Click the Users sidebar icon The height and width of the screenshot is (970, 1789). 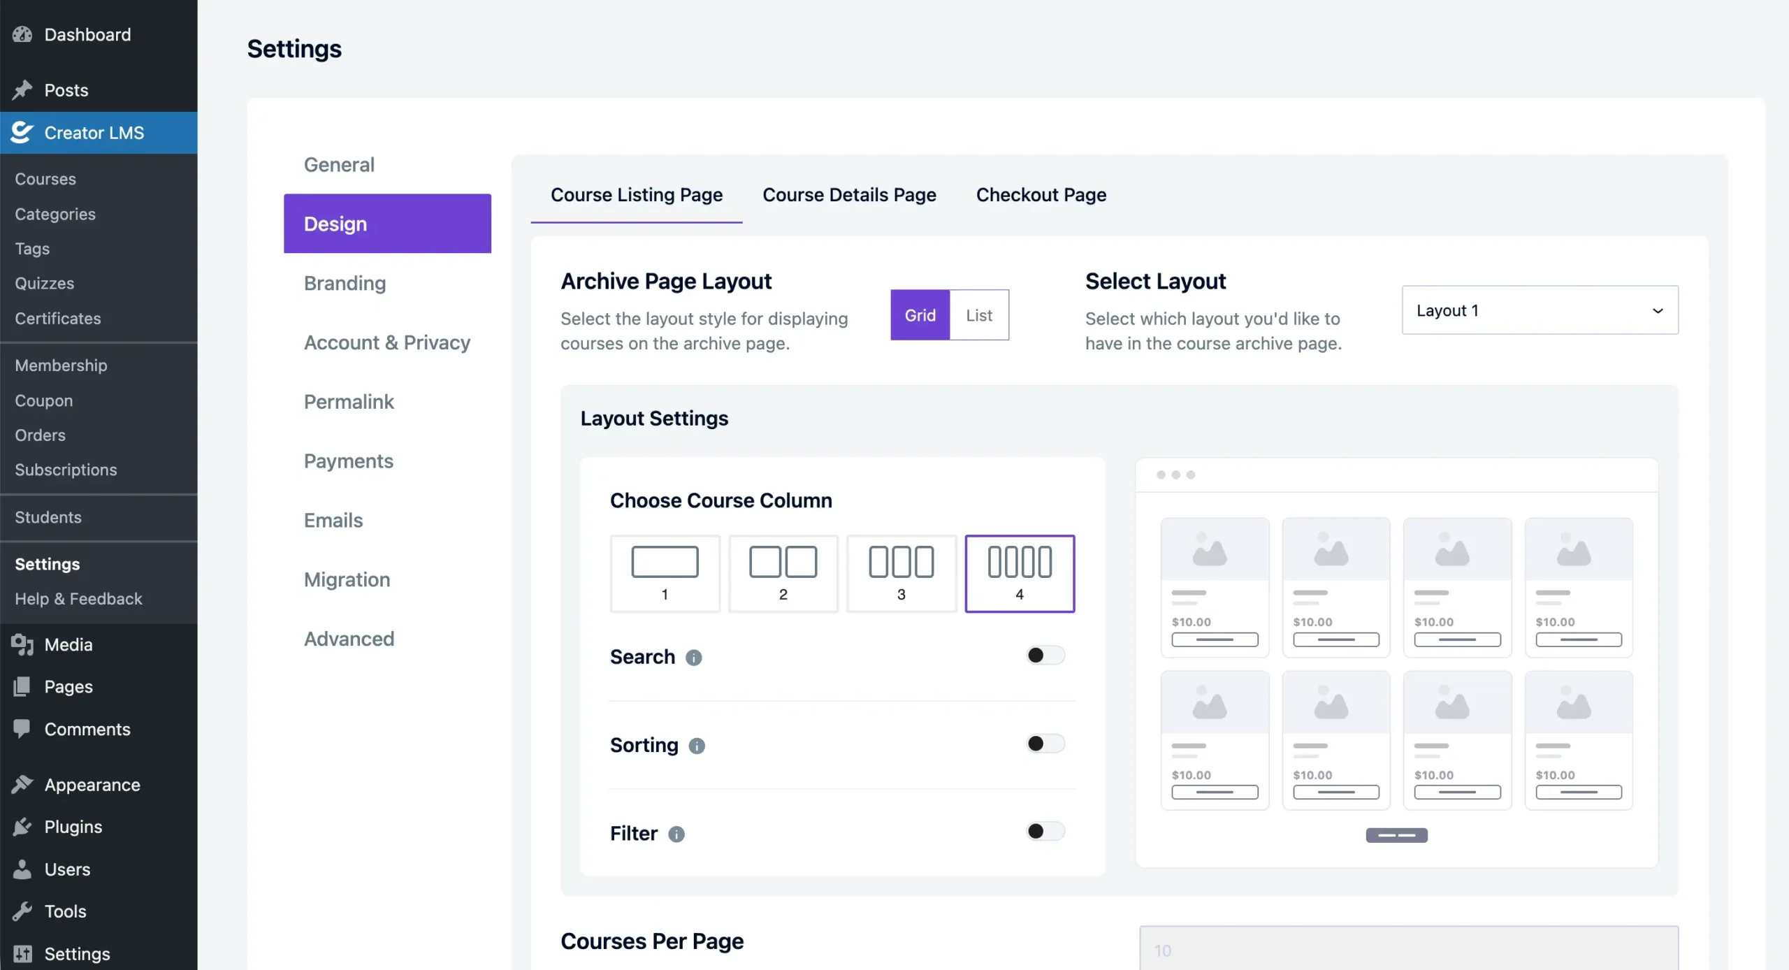pos(22,869)
